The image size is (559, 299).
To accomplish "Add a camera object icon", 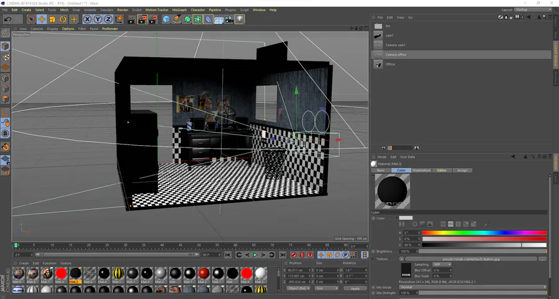I will pyautogui.click(x=229, y=19).
